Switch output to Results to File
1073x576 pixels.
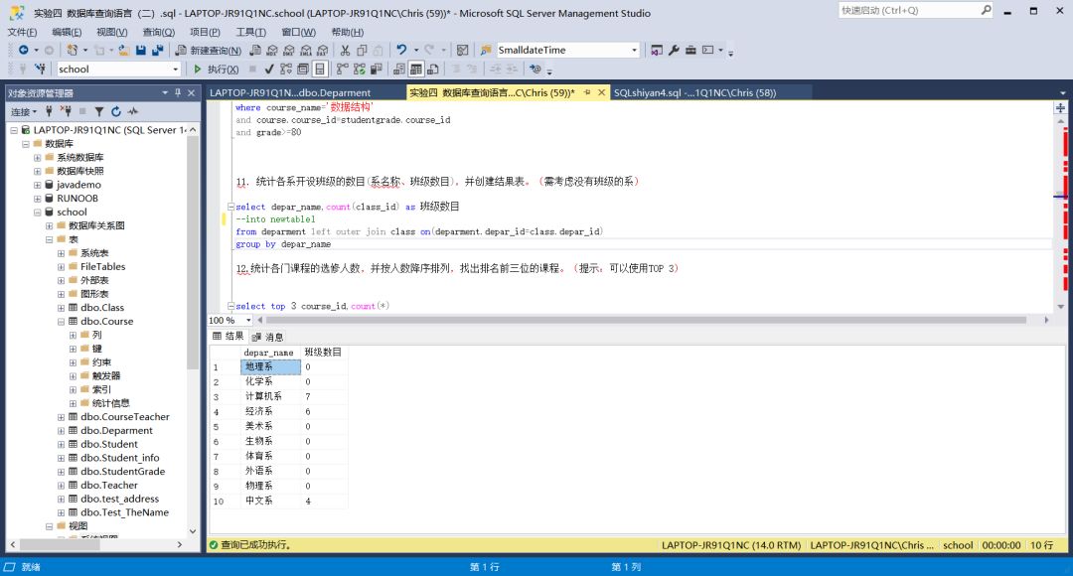coord(432,70)
